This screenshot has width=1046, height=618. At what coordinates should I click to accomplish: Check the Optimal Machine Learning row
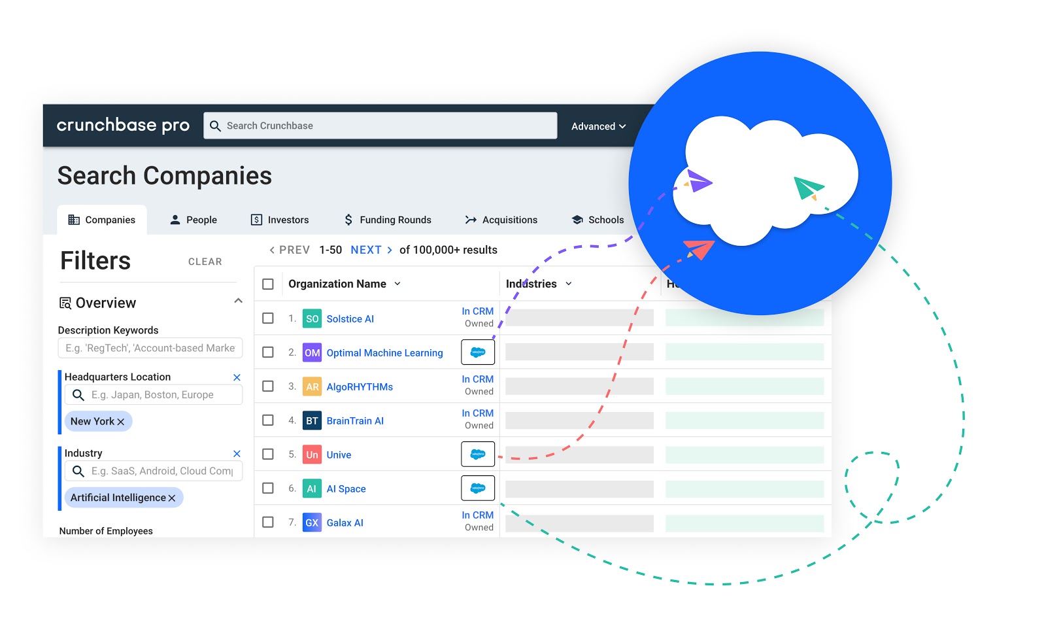(268, 352)
